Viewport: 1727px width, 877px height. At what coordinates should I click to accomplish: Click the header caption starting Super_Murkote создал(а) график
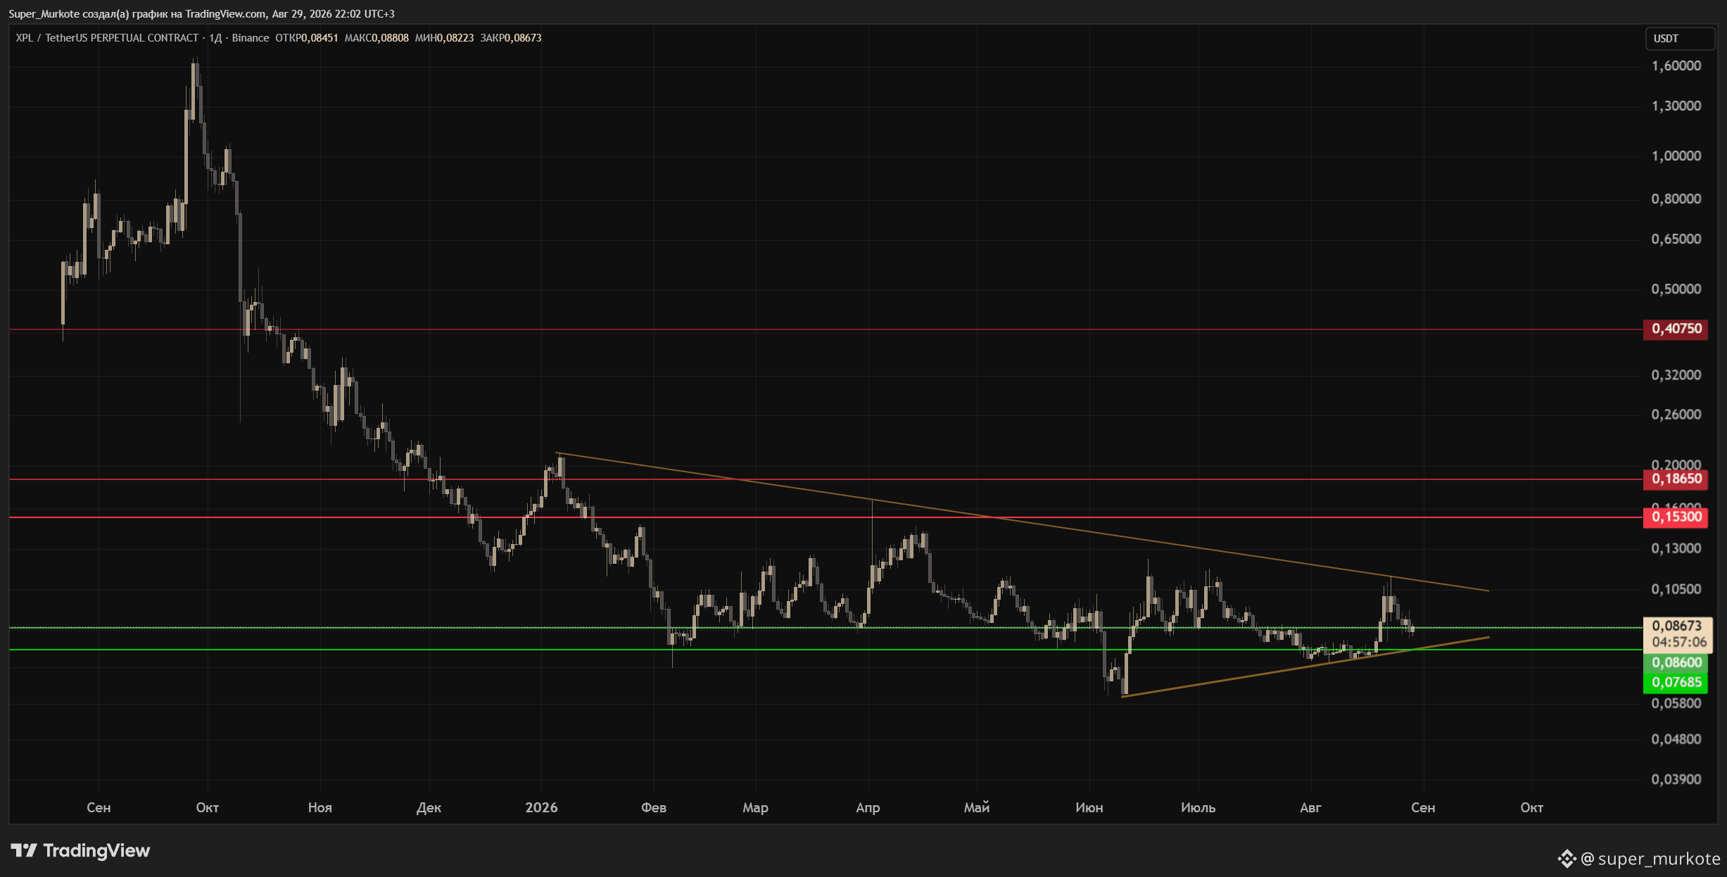201,14
